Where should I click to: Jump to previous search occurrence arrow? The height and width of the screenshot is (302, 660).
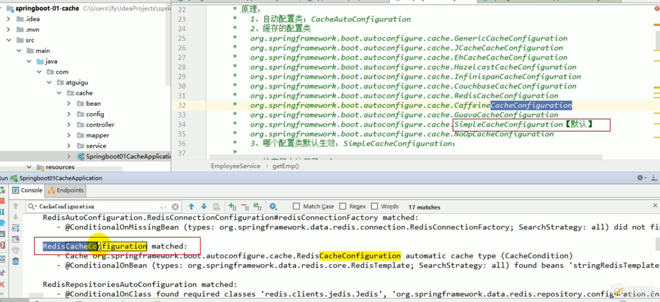(191, 206)
